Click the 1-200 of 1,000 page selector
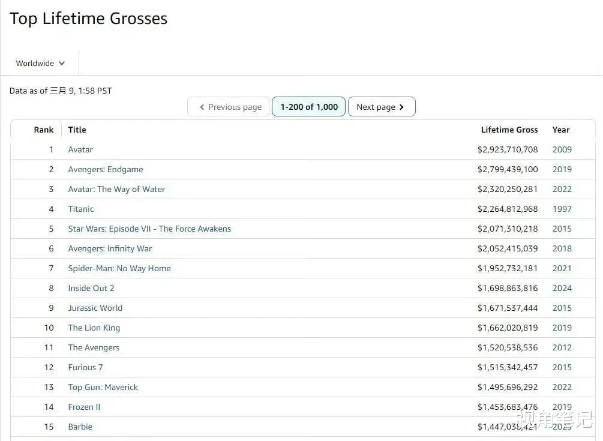Image resolution: width=603 pixels, height=441 pixels. click(309, 107)
